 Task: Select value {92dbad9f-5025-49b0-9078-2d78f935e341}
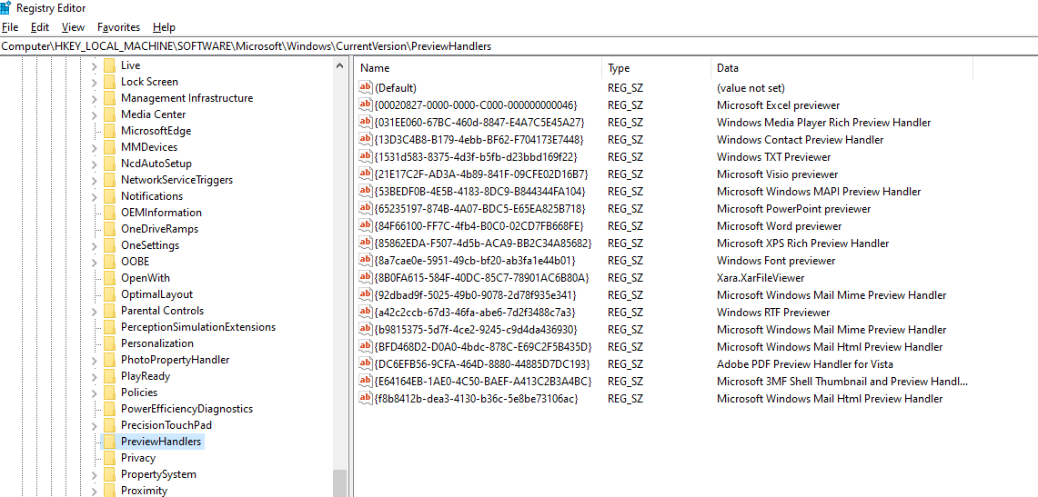click(475, 294)
